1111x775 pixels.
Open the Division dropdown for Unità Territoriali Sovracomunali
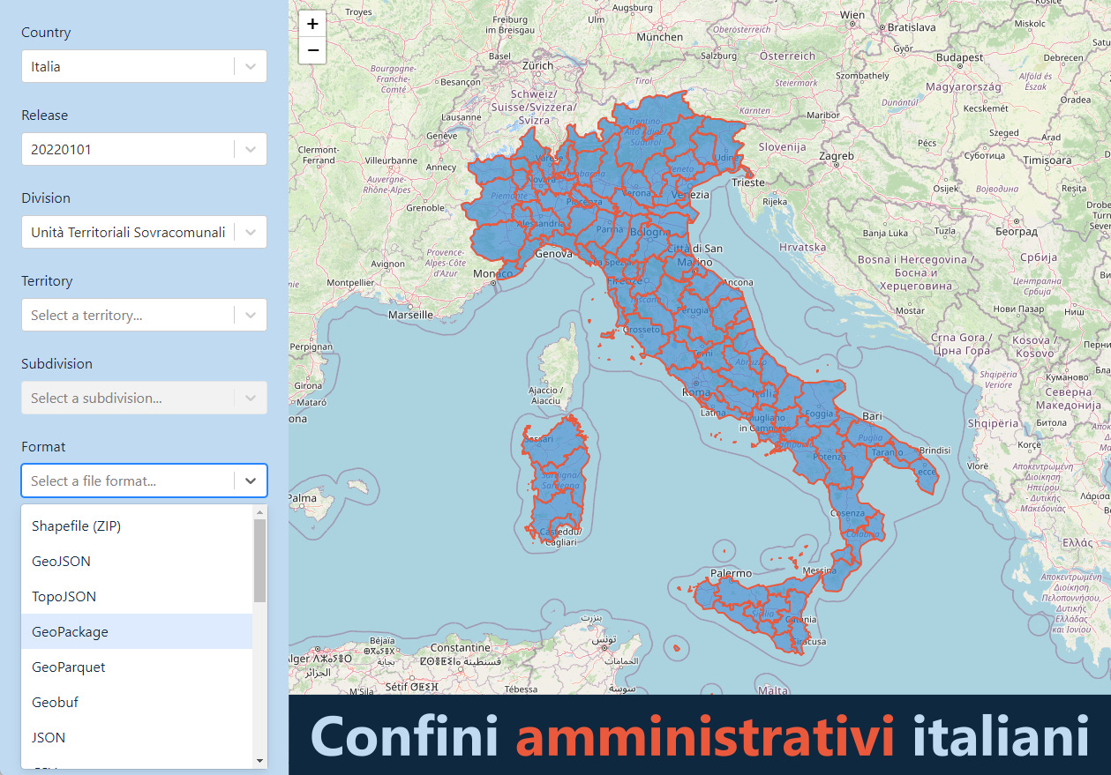tap(144, 232)
